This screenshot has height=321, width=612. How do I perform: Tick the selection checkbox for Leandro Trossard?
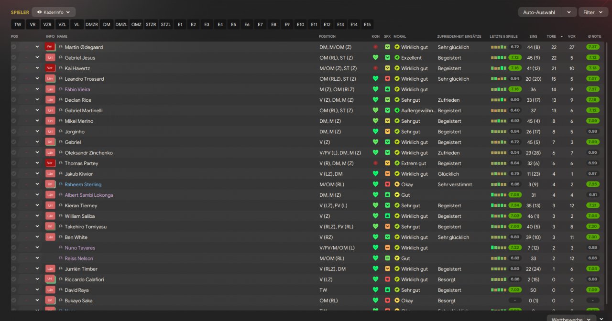(14, 78)
